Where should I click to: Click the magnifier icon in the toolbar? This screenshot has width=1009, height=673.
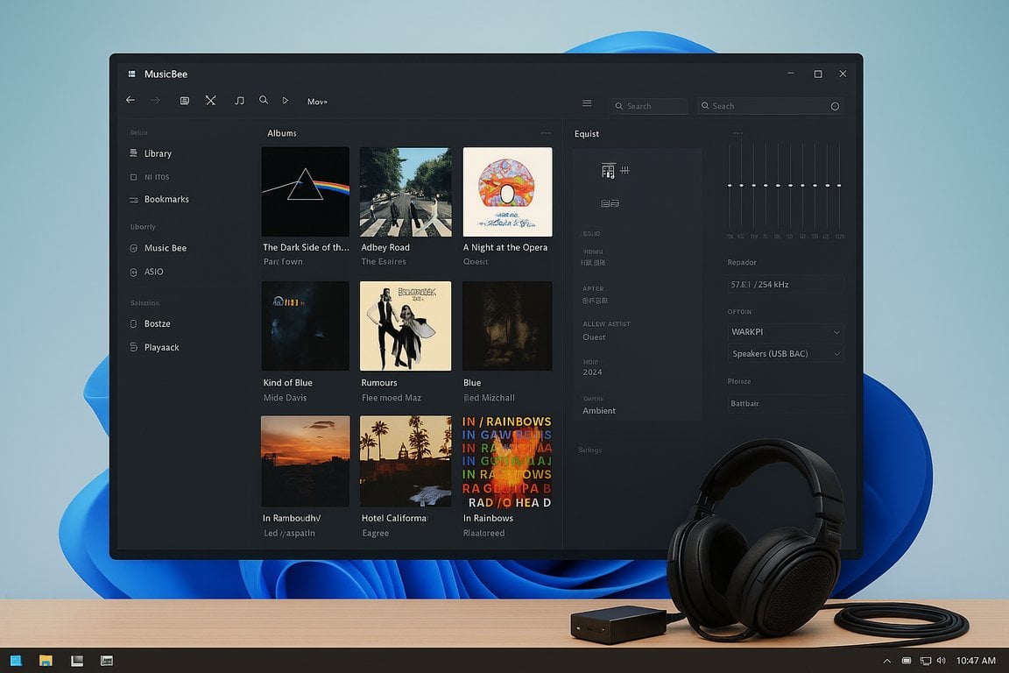[x=263, y=100]
